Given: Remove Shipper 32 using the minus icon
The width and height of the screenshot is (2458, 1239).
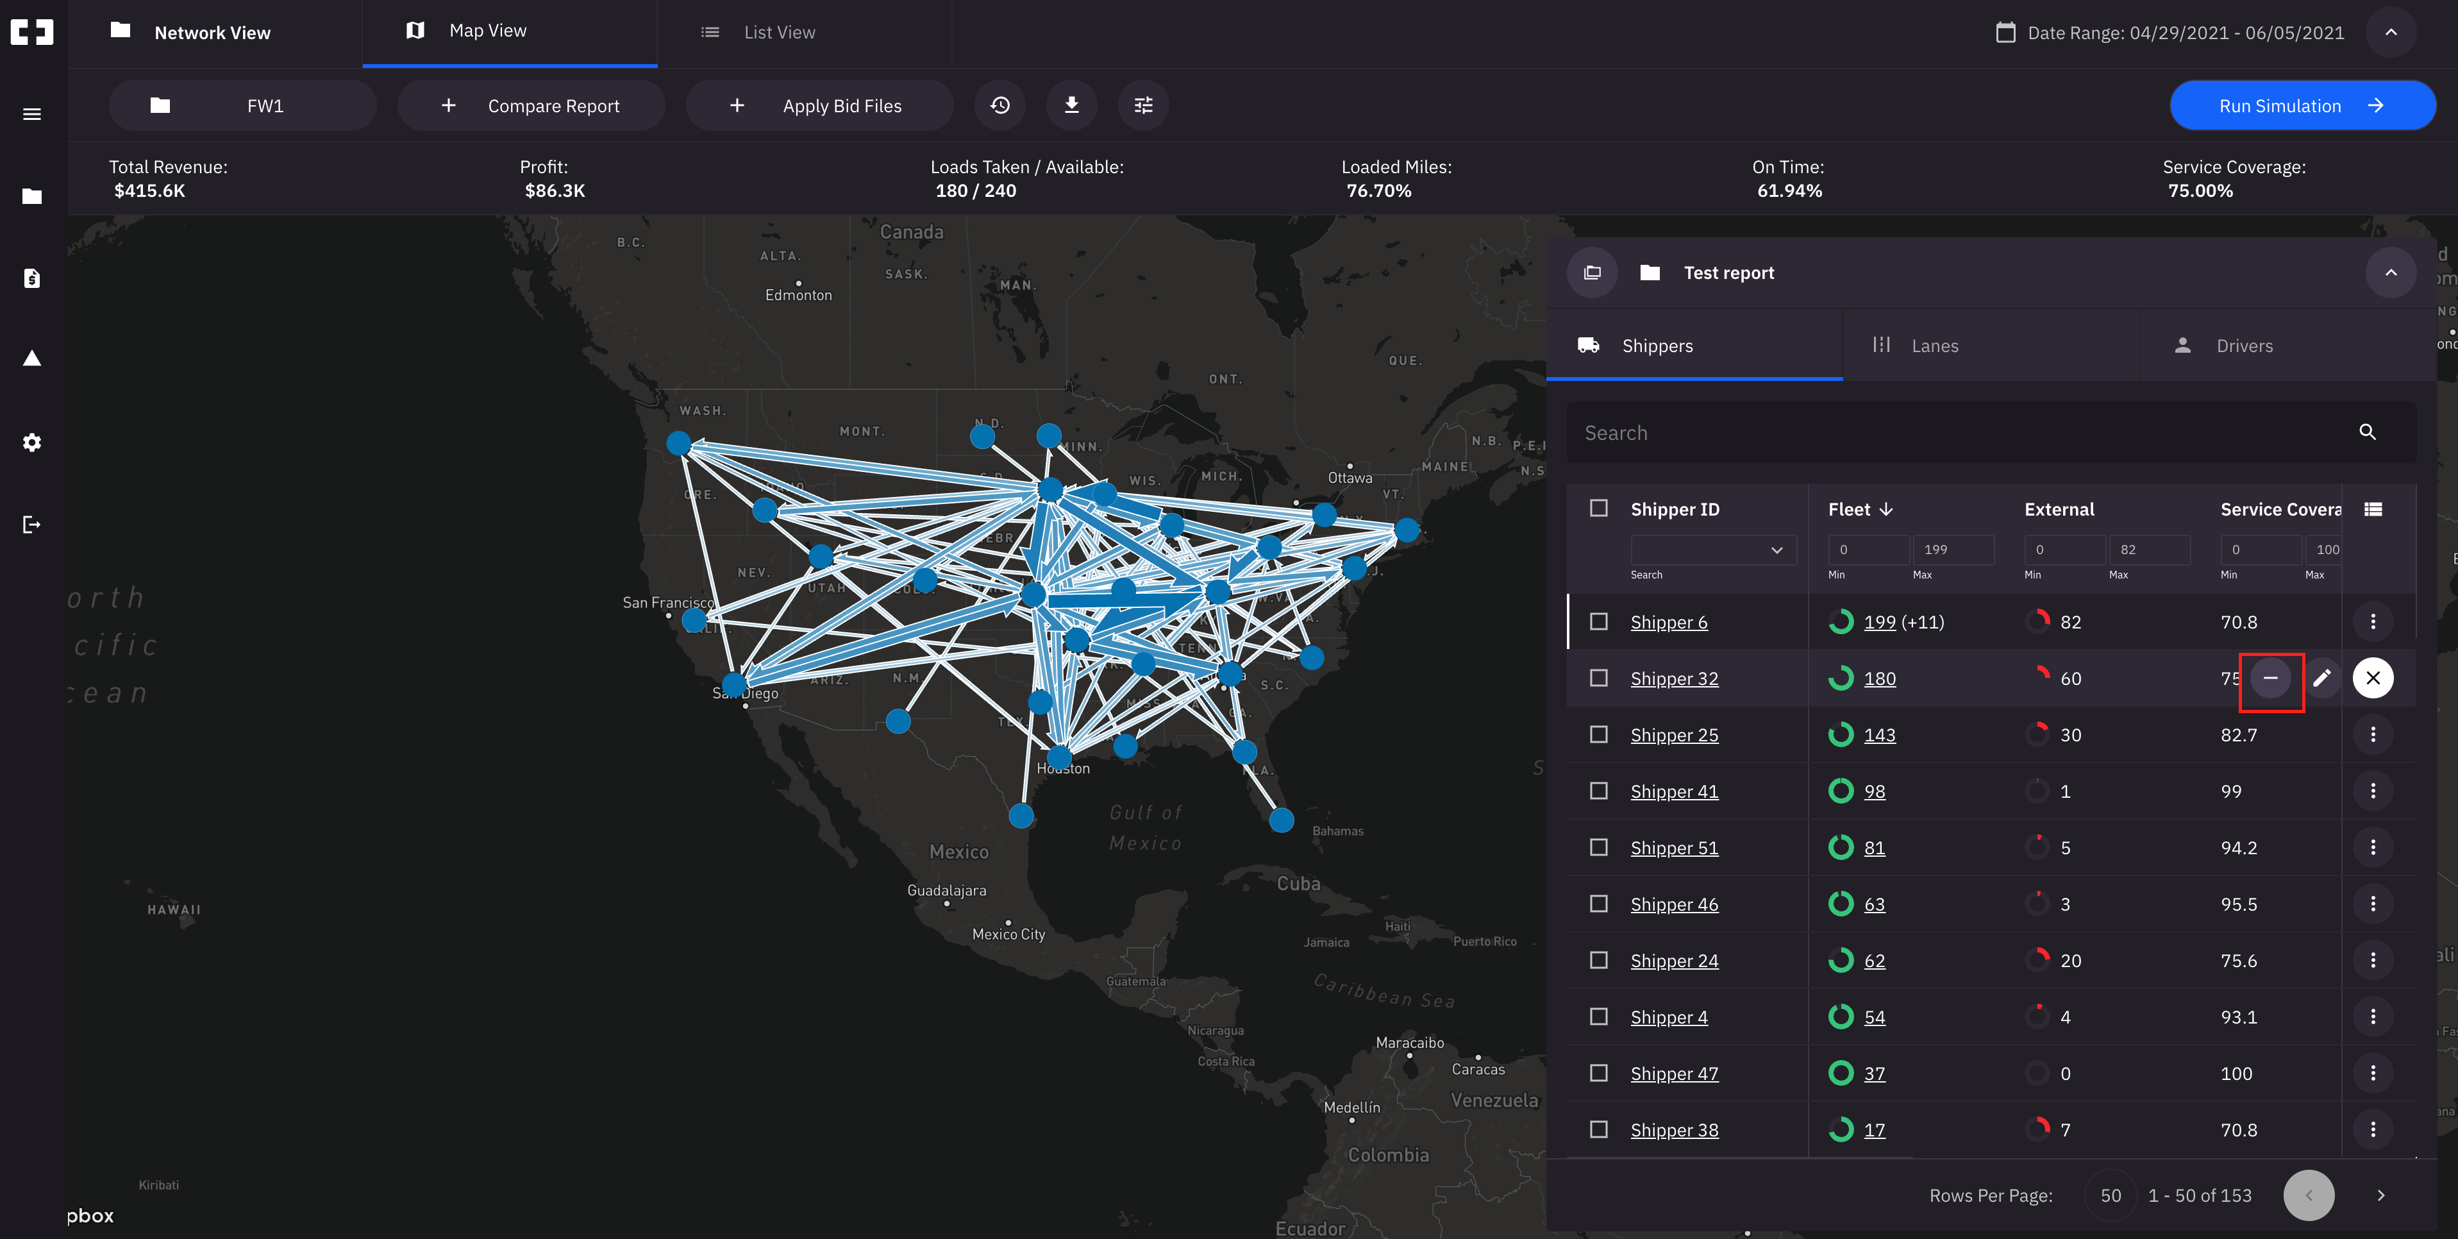Looking at the screenshot, I should point(2272,678).
